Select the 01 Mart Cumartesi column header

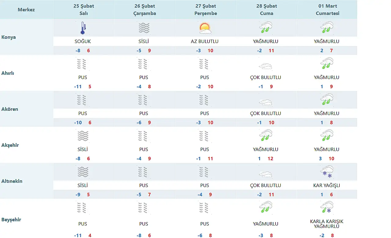pos(327,10)
